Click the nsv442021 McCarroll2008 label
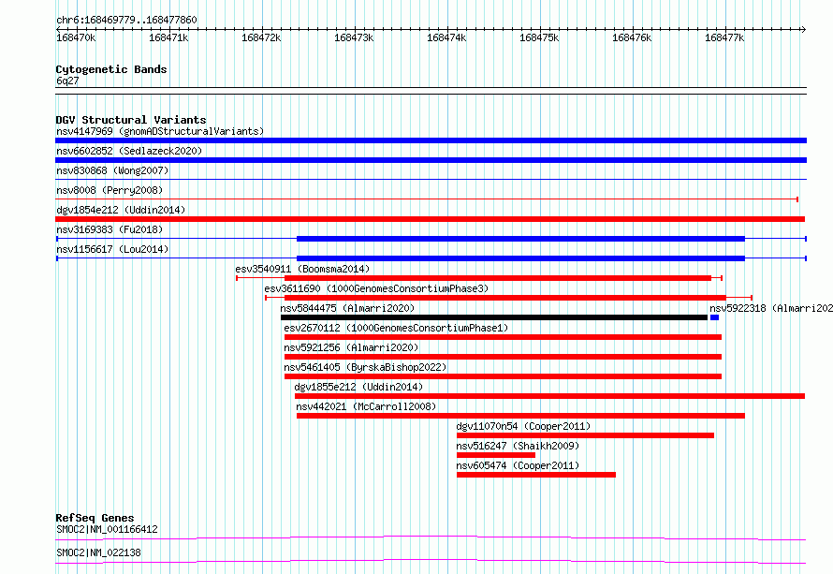This screenshot has height=574, width=833. pos(366,406)
